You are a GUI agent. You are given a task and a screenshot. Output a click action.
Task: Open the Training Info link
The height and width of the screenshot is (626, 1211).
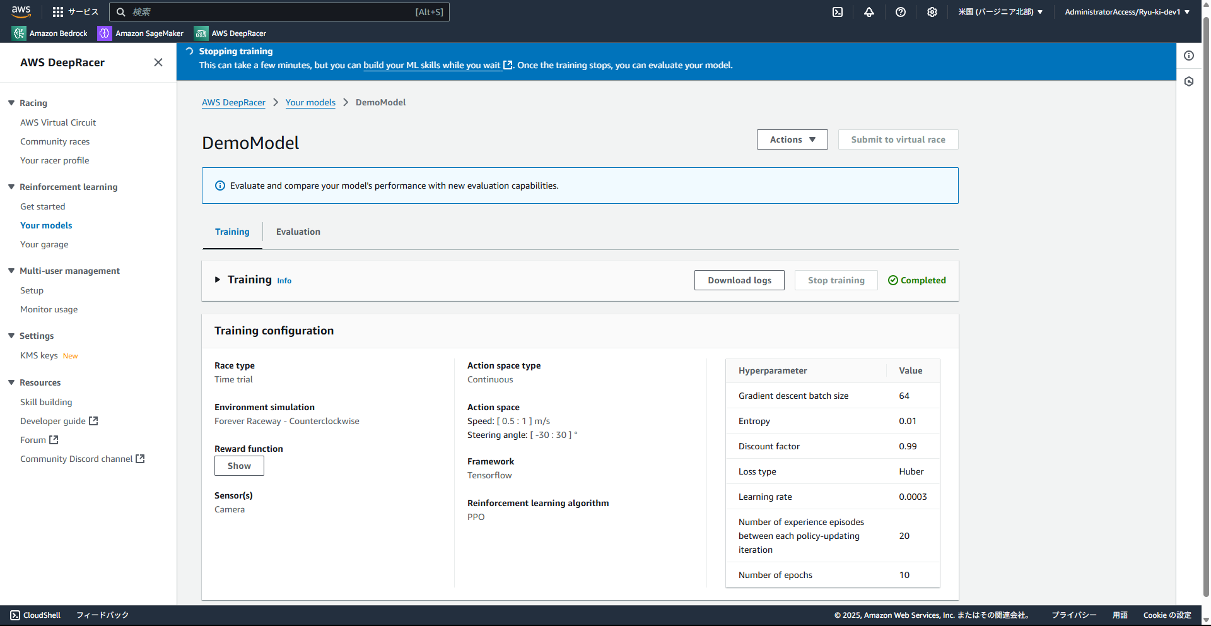284,281
